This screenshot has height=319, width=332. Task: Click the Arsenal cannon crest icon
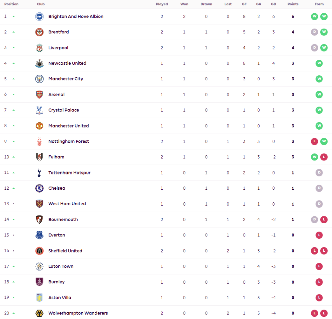coord(39,95)
